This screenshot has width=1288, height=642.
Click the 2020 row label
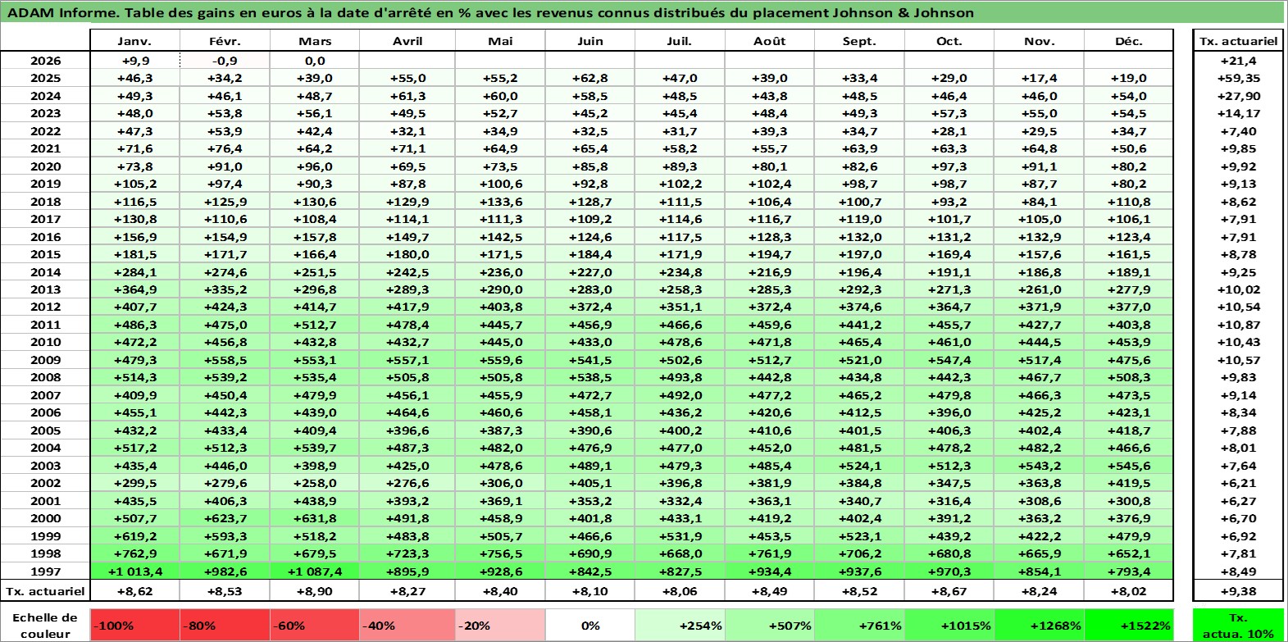tap(46, 166)
